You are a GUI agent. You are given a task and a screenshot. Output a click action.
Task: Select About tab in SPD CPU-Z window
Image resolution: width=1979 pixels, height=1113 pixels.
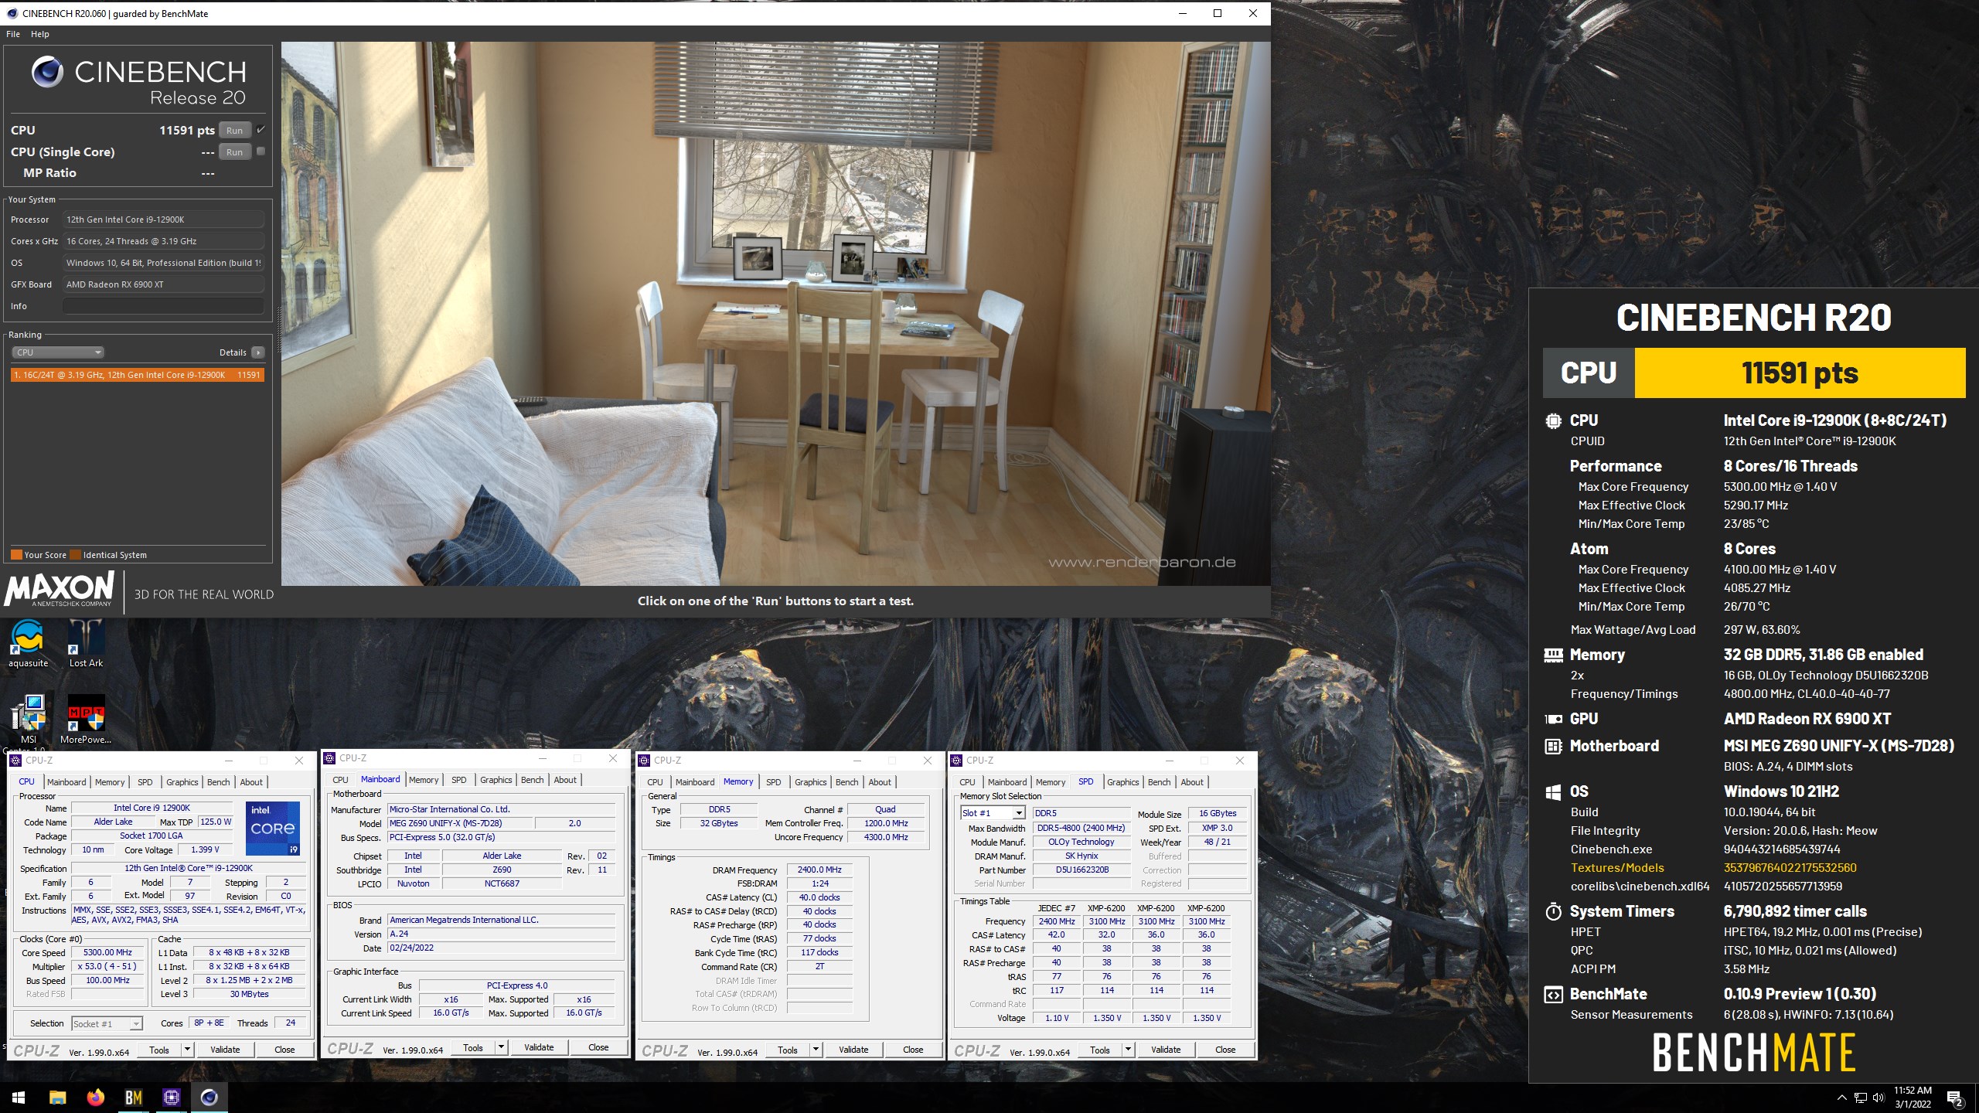click(x=1192, y=782)
